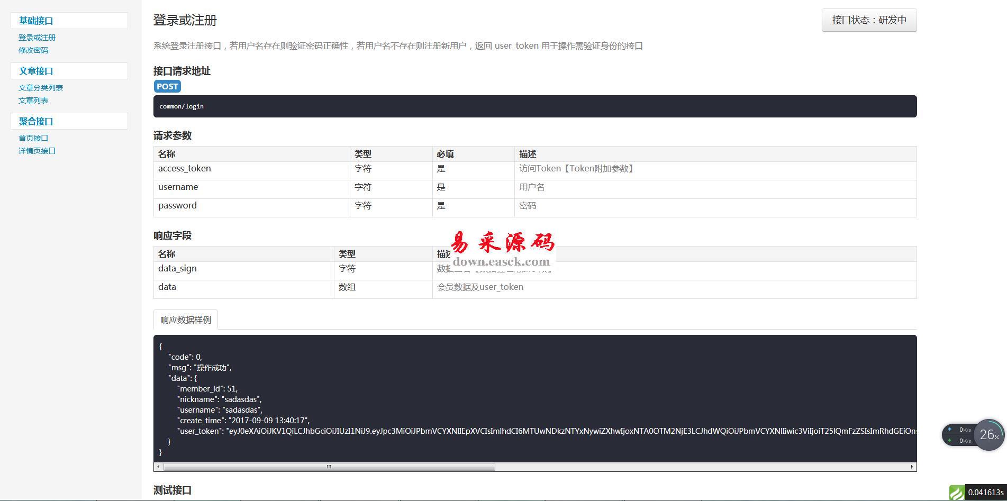Click the "user_token" line in JSON sample
The width and height of the screenshot is (1007, 501).
(546, 431)
